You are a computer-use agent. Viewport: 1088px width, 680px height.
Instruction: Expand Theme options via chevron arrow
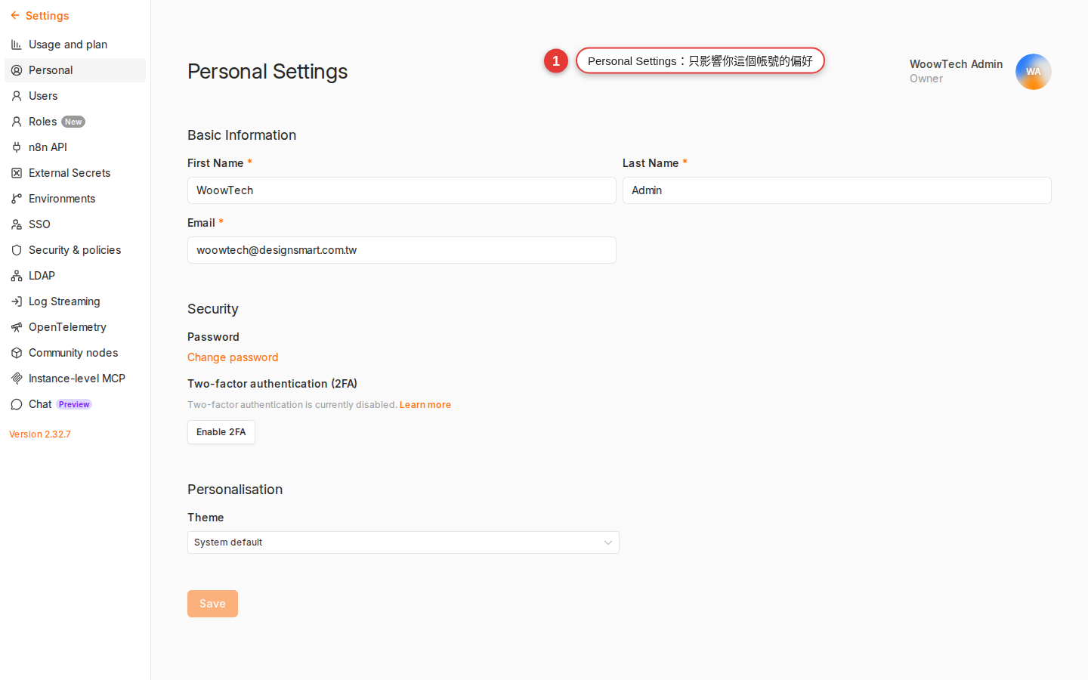608,542
